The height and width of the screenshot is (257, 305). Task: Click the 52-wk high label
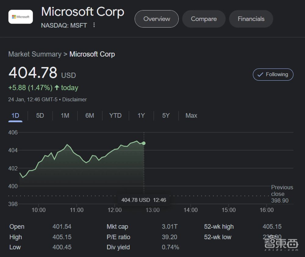point(219,227)
